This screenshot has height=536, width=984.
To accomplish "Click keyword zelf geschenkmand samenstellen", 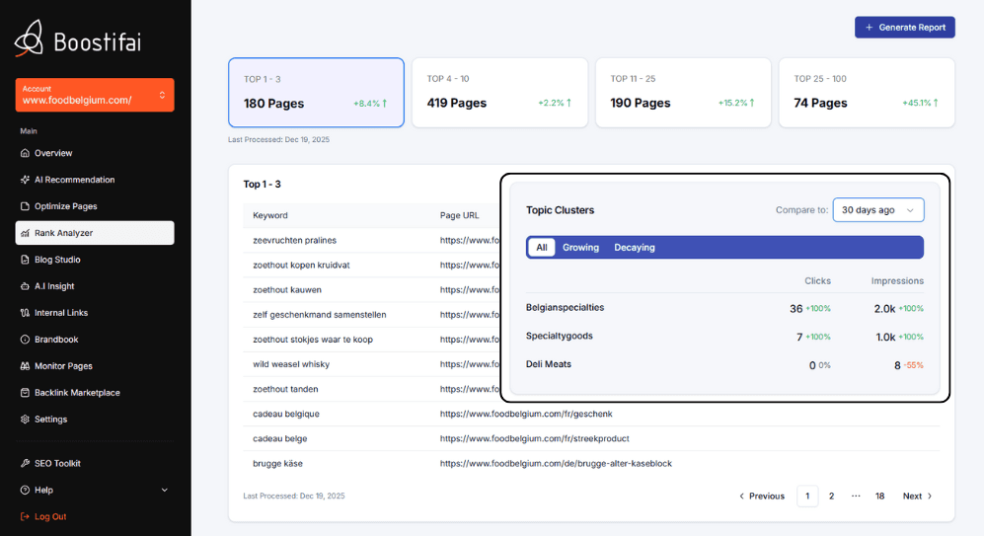I will 320,315.
